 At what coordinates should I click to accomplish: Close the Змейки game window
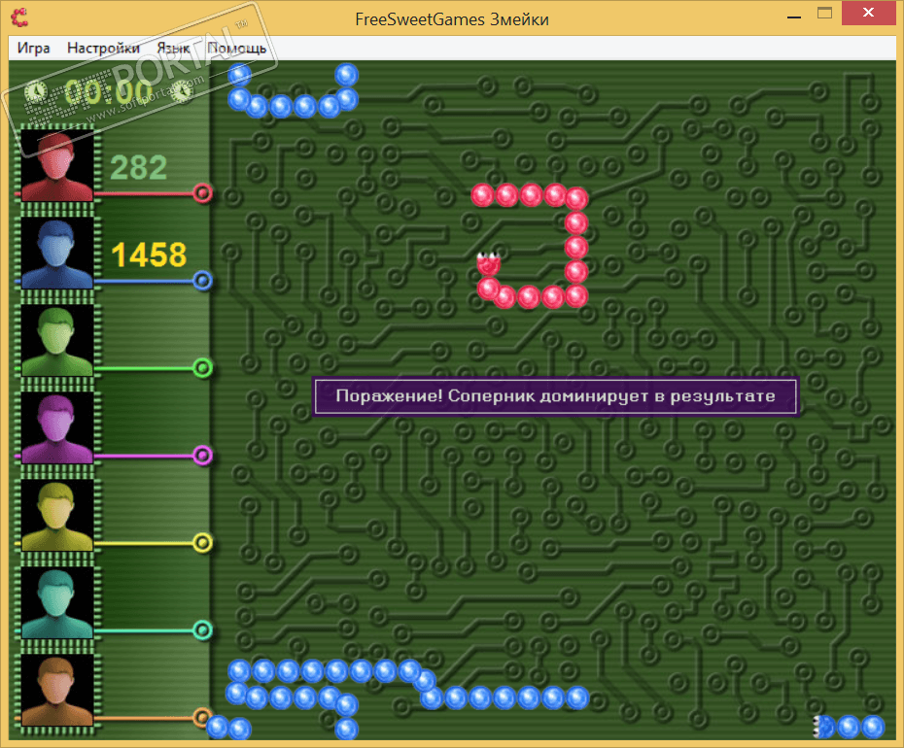pyautogui.click(x=868, y=13)
